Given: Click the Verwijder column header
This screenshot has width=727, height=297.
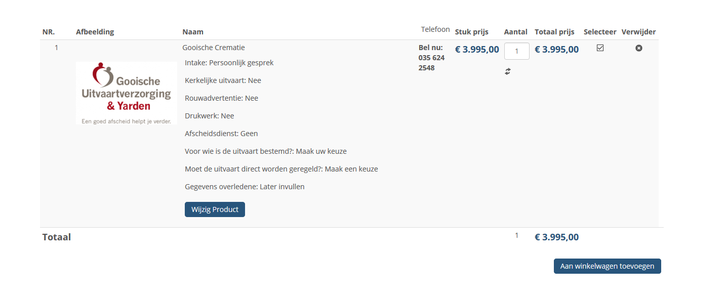Looking at the screenshot, I should click(x=638, y=32).
